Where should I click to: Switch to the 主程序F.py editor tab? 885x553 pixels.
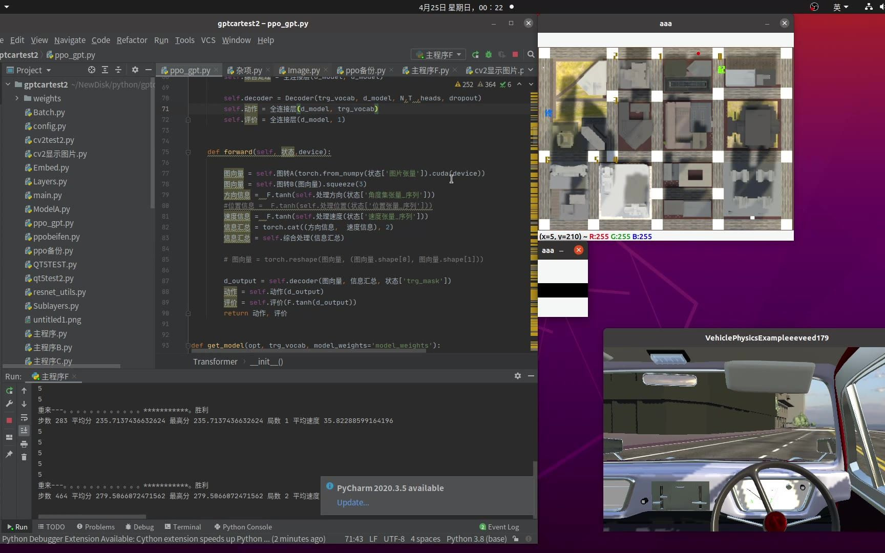click(430, 70)
